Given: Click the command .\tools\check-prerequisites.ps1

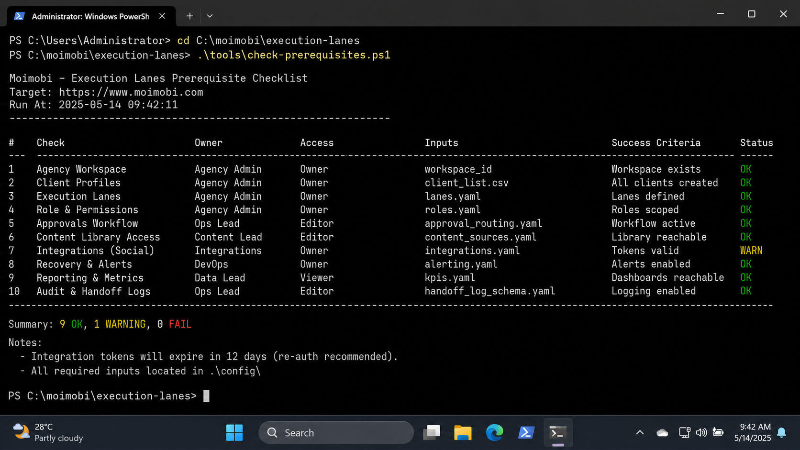Looking at the screenshot, I should [x=294, y=55].
